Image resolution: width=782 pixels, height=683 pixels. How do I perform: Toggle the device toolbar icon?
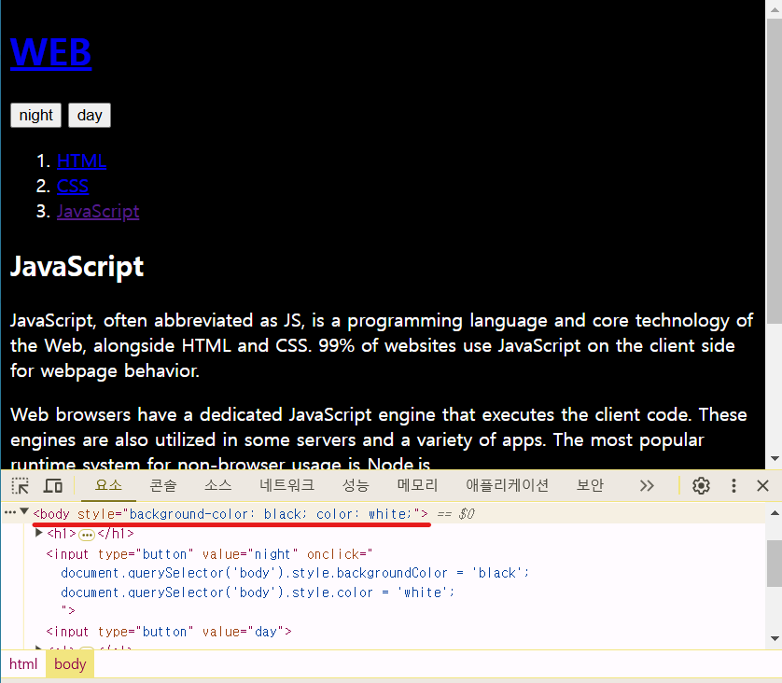coord(52,485)
